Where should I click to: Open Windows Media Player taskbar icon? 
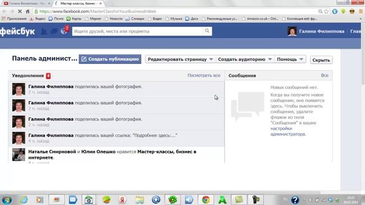point(39,200)
